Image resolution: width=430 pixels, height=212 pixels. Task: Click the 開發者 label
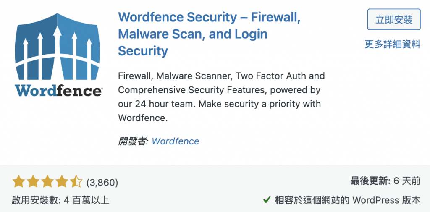click(x=133, y=141)
